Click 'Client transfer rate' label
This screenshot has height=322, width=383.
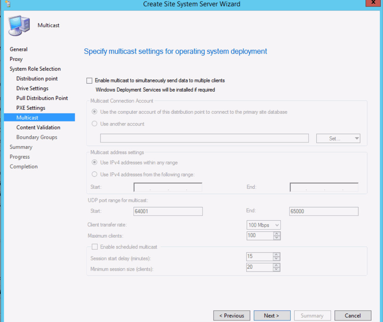point(107,225)
